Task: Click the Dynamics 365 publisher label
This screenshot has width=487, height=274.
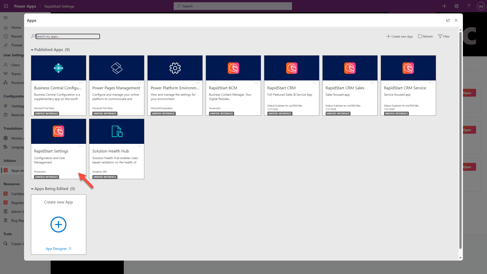Action: (x=99, y=172)
